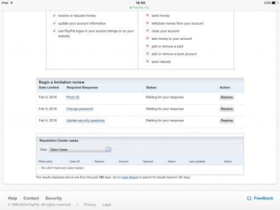Open the Photo ID link
This screenshot has height=210, width=280.
point(73,97)
